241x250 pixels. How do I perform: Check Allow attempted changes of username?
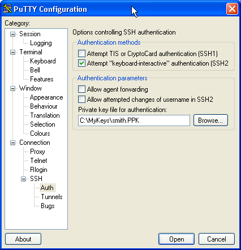(x=81, y=99)
